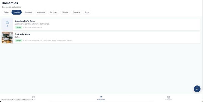Filter businesses by Servicios
Image resolution: width=203 pixels, height=102 pixels.
point(53,12)
